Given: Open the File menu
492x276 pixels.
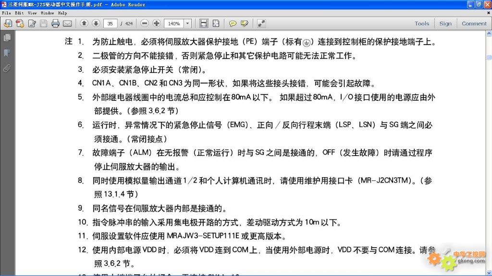Looking at the screenshot, I should tap(6, 13).
